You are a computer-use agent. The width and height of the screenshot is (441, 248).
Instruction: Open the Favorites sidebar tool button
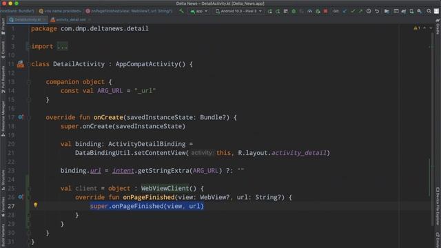point(3,207)
